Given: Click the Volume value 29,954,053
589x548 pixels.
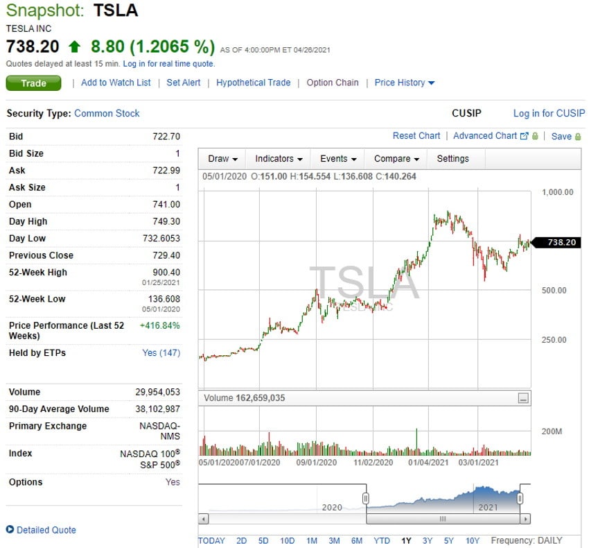Looking at the screenshot, I should click(x=158, y=392).
